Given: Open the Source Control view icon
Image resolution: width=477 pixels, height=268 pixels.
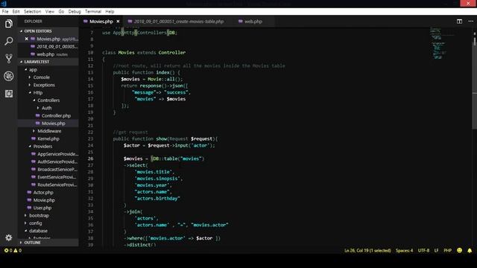Looking at the screenshot, I should (8, 58).
